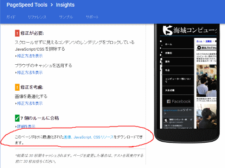This screenshot has height=168, width=225.
Task: Open the サンプル navigation tab
Action: click(66, 17)
